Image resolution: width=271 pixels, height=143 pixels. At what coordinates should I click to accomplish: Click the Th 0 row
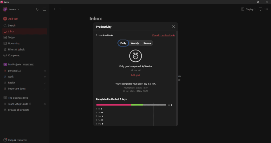tap(99, 113)
